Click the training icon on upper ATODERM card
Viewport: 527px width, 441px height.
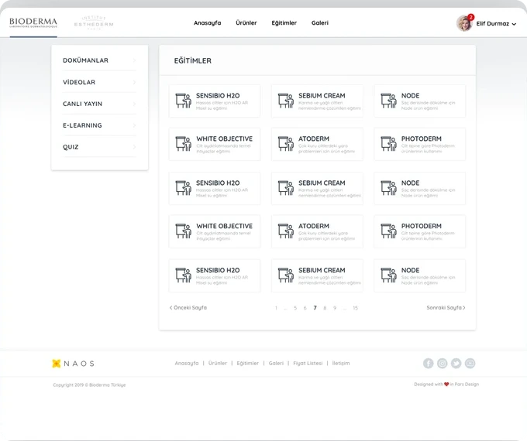(x=286, y=144)
